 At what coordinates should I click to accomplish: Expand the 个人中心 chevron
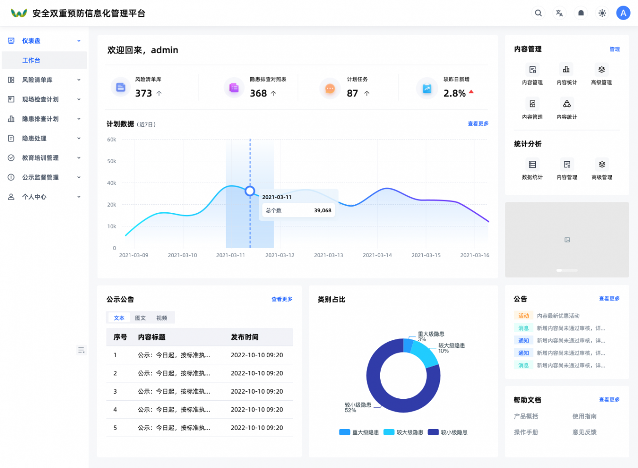[x=79, y=197]
